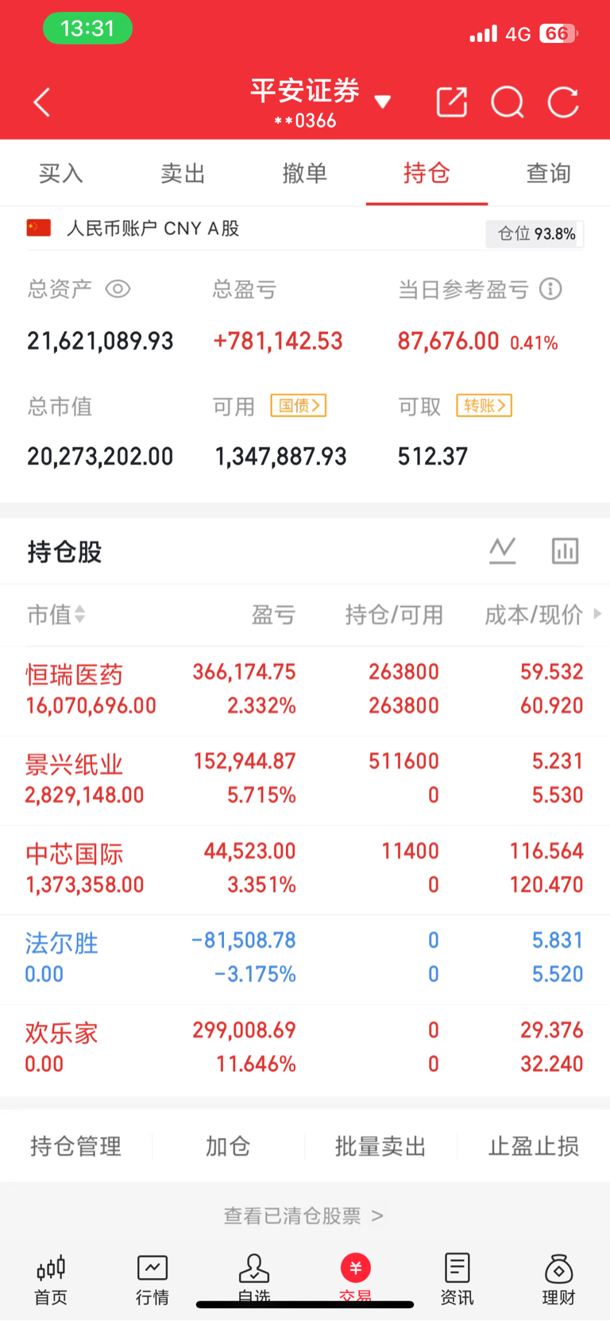Select the 持仓 tab
610x1321 pixels.
[x=427, y=173]
